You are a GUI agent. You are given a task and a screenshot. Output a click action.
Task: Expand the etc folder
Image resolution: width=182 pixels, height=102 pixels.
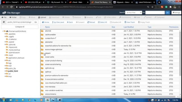coord(5,60)
